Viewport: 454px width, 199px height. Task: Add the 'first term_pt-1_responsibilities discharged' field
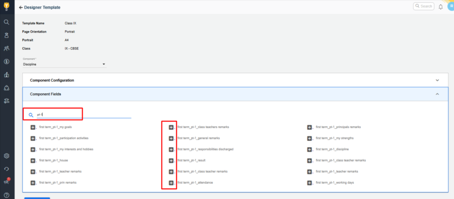coord(171,149)
